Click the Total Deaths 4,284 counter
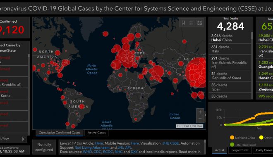 tap(230, 26)
